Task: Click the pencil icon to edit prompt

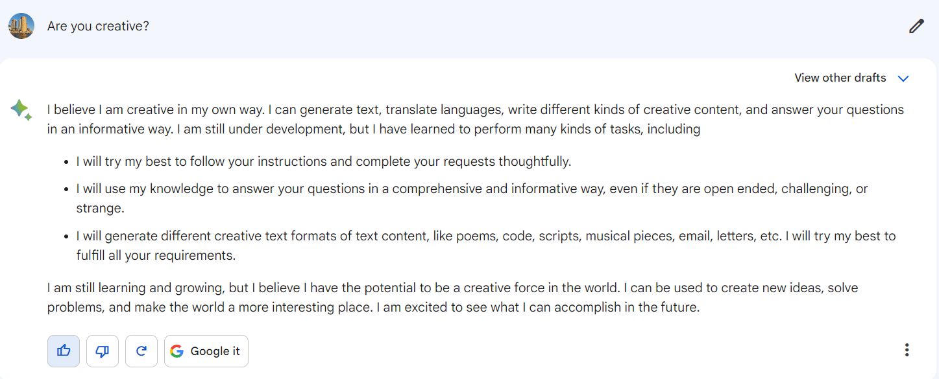Action: coord(916,27)
